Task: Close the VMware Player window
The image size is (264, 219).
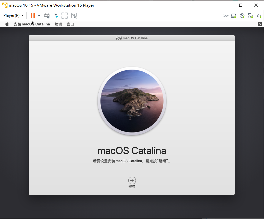Action: tap(256, 5)
